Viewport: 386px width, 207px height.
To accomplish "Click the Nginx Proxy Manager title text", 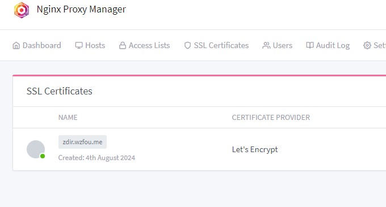I will click(81, 9).
